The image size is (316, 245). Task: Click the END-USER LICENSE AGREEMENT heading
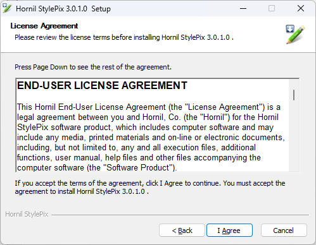(x=102, y=85)
